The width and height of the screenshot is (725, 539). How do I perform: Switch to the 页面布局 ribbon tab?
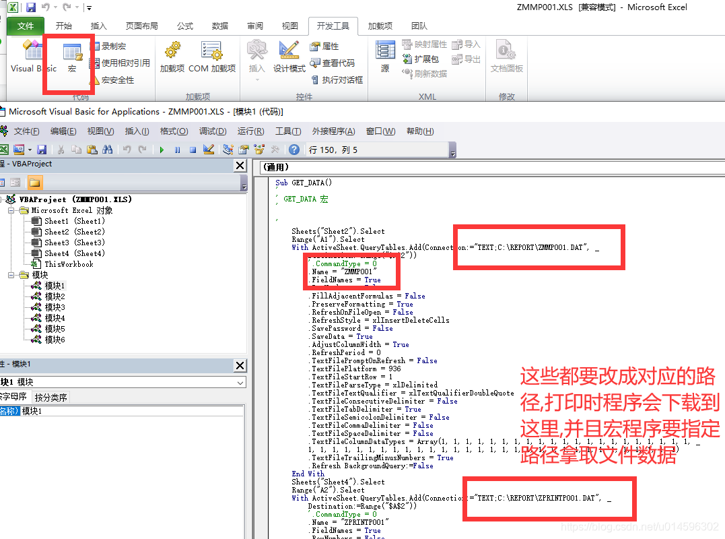pyautogui.click(x=141, y=26)
